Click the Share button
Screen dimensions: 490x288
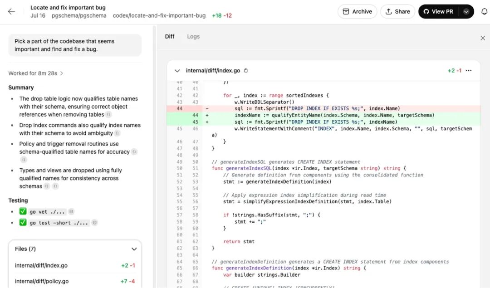point(397,11)
